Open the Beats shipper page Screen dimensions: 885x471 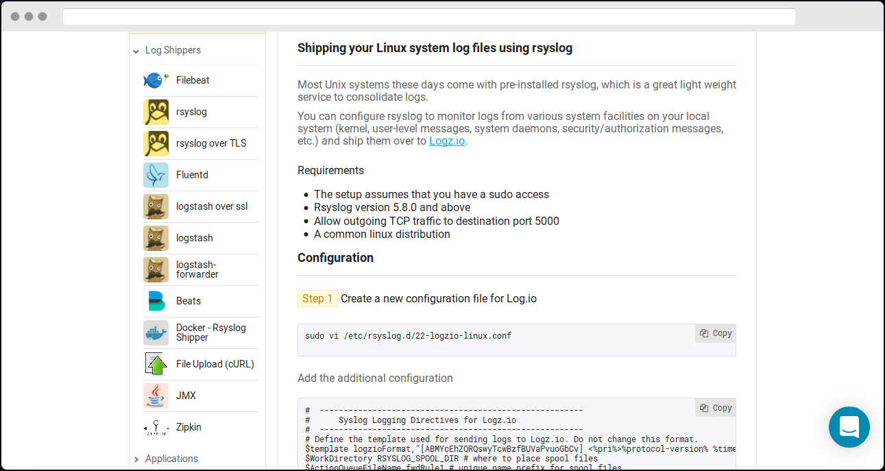point(189,301)
